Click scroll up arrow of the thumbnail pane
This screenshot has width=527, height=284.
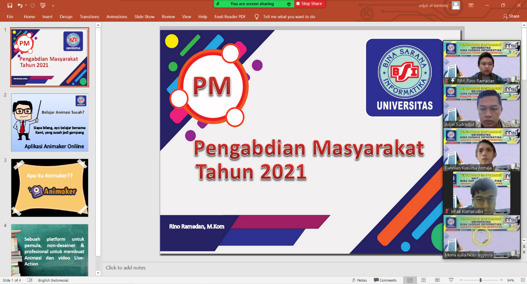coord(99,25)
